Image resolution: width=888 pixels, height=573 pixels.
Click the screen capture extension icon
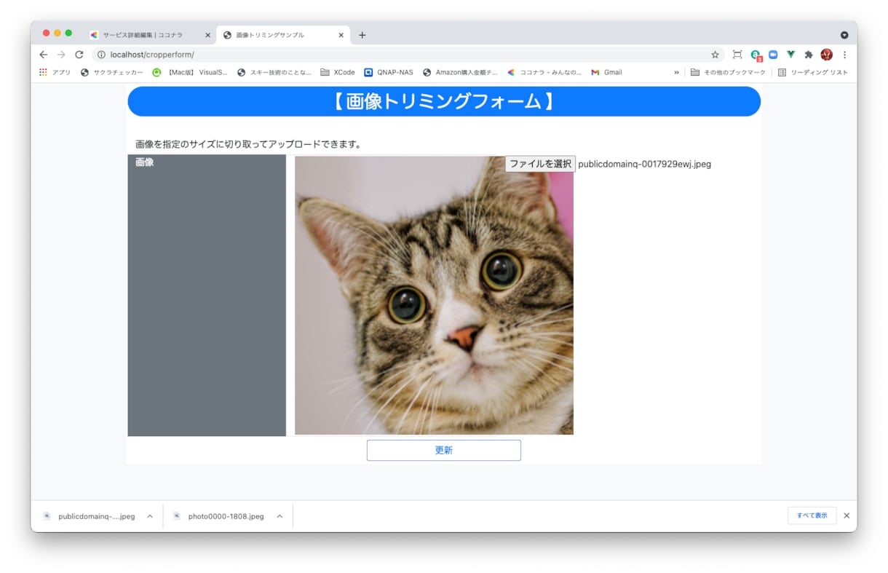point(737,55)
